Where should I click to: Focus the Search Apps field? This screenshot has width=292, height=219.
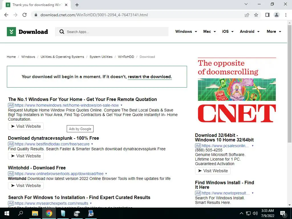112,32
